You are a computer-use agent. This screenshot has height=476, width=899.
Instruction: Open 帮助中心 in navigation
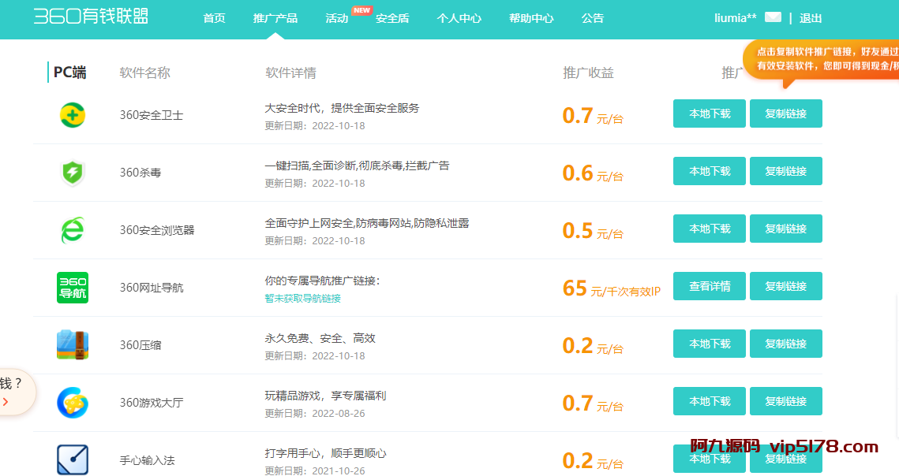[531, 18]
